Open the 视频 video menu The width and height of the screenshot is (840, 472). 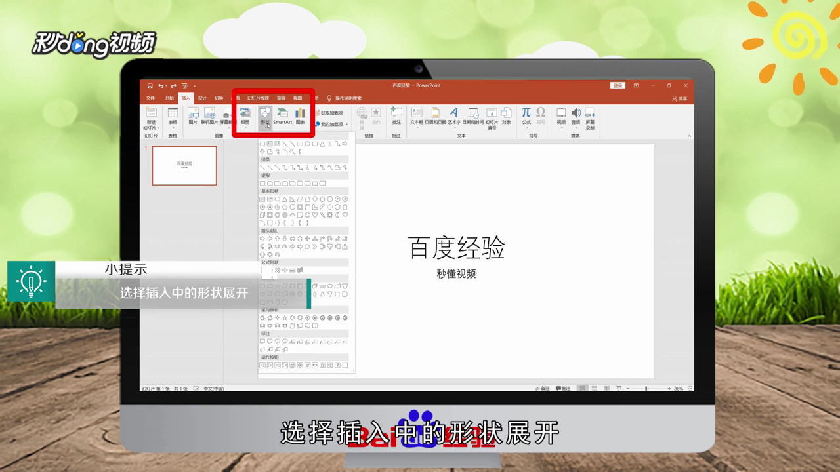point(561,118)
